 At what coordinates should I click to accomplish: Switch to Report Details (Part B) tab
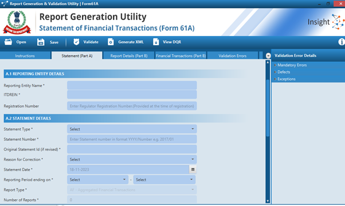[x=129, y=56]
